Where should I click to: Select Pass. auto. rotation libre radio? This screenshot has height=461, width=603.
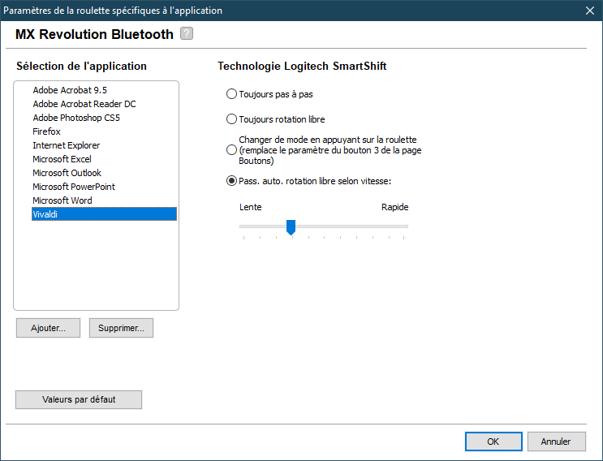231,181
